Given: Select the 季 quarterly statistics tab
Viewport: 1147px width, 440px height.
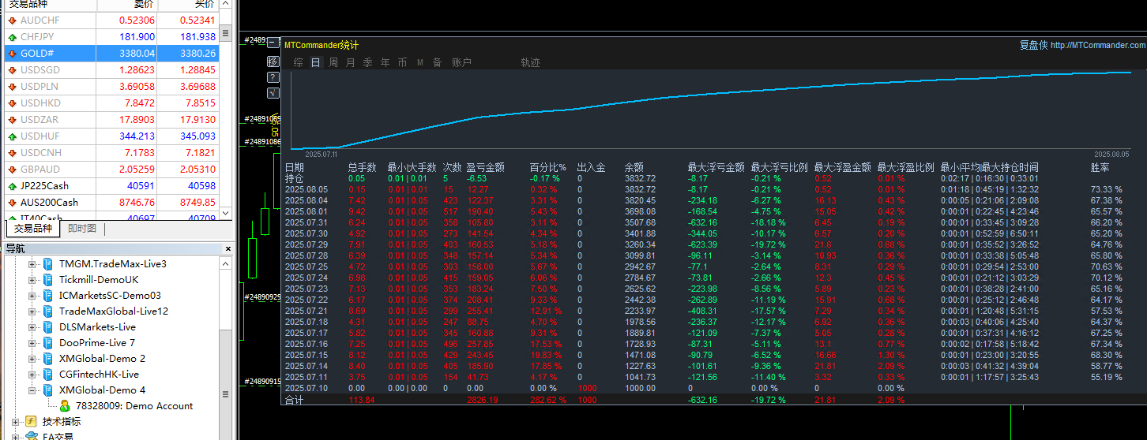Looking at the screenshot, I should [x=367, y=62].
